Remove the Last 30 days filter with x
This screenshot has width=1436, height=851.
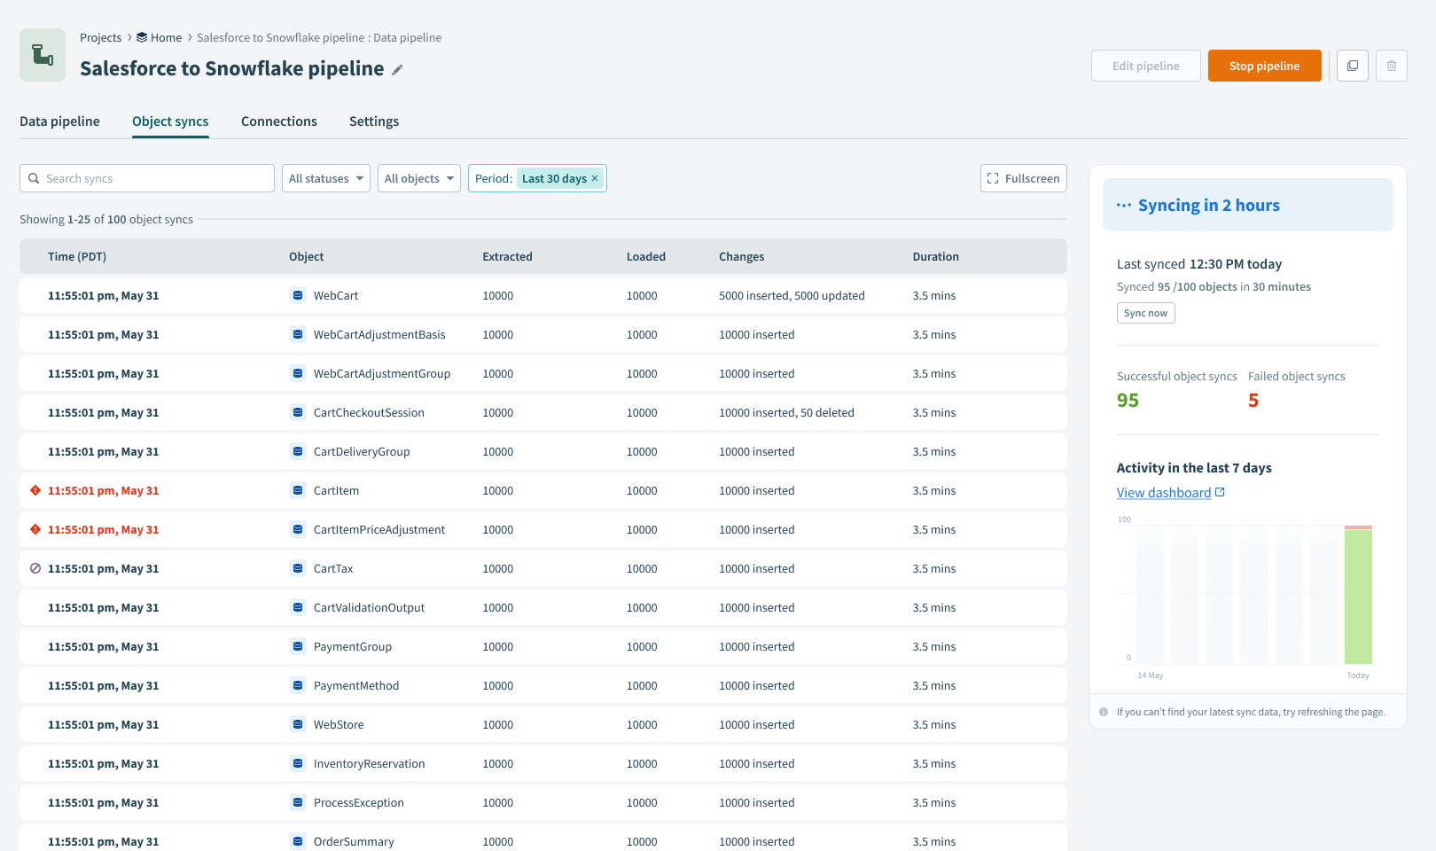pyautogui.click(x=595, y=178)
